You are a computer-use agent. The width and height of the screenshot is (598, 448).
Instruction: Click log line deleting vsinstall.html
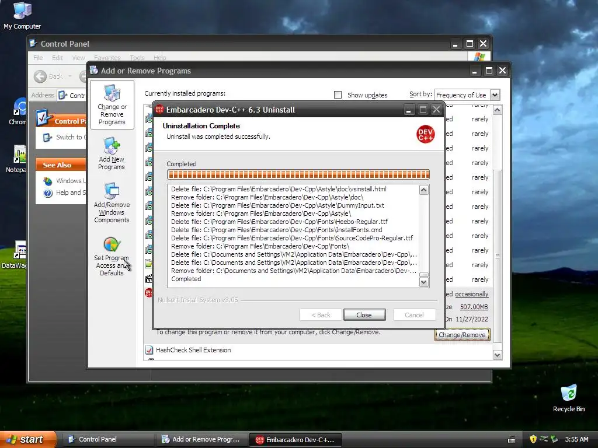(x=279, y=189)
